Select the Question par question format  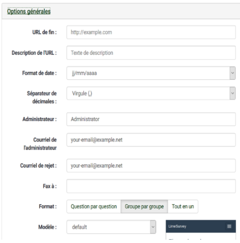click(94, 207)
